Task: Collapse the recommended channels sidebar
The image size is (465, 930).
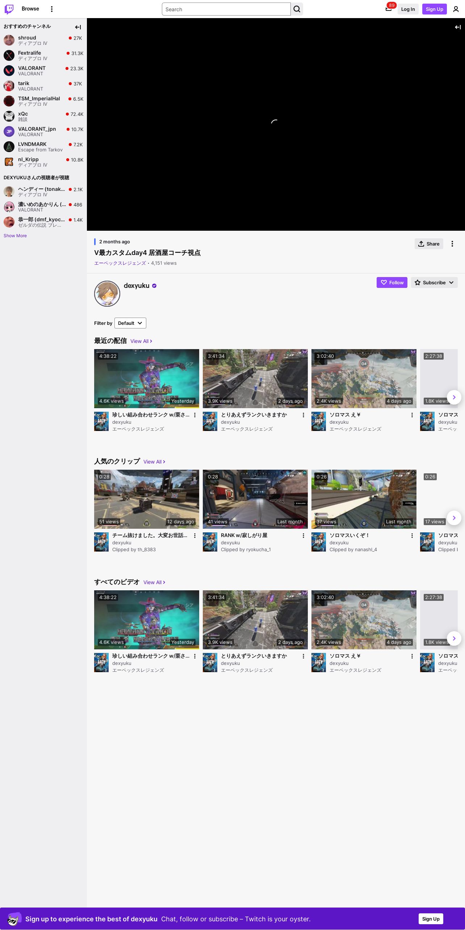Action: (78, 27)
